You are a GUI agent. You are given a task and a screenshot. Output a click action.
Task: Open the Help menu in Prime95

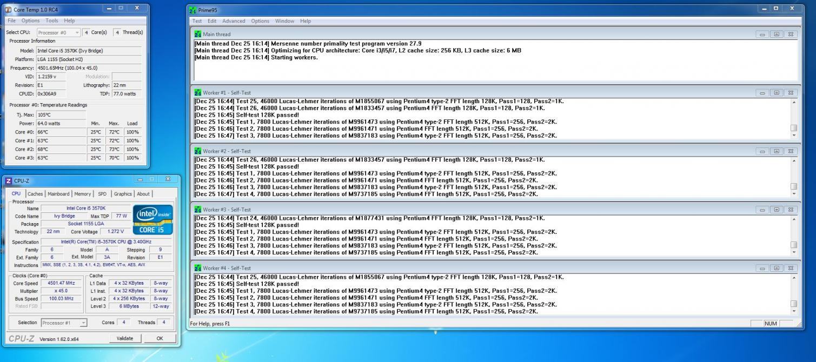click(x=306, y=21)
